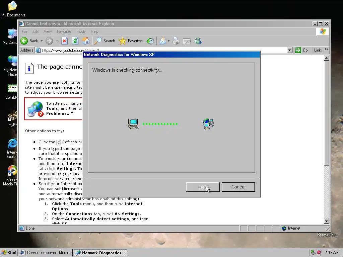Click the Edit page icon in IE toolbar

tap(187, 41)
